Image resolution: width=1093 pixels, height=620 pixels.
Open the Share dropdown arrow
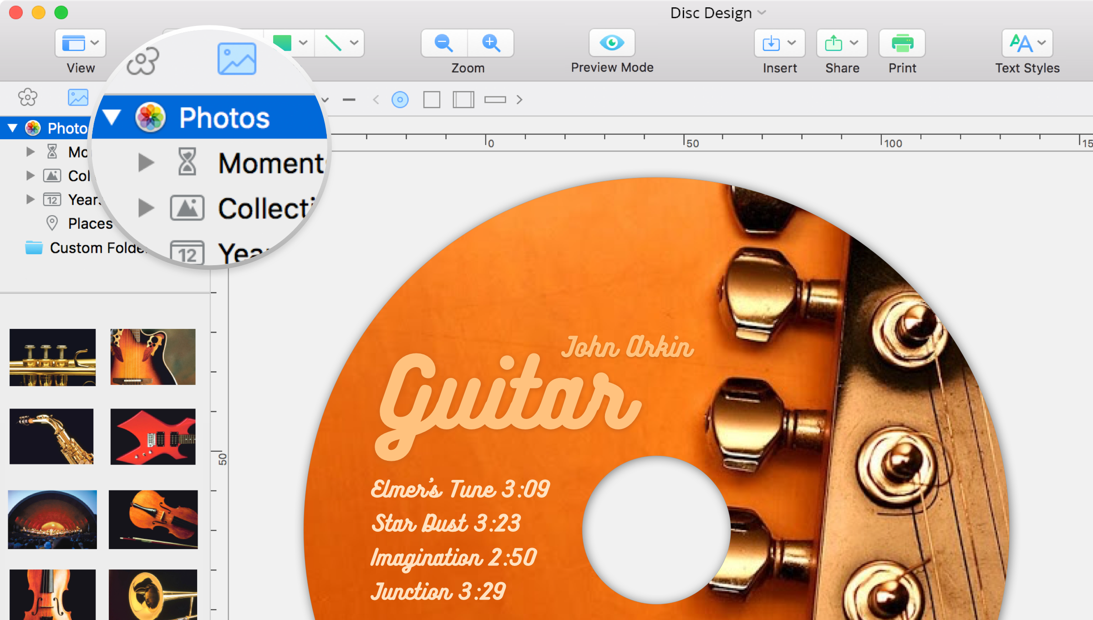click(x=854, y=43)
